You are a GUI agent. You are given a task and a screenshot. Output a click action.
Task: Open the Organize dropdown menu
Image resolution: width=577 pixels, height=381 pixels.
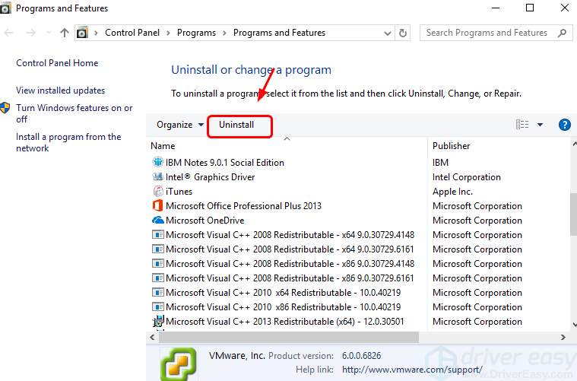click(180, 125)
